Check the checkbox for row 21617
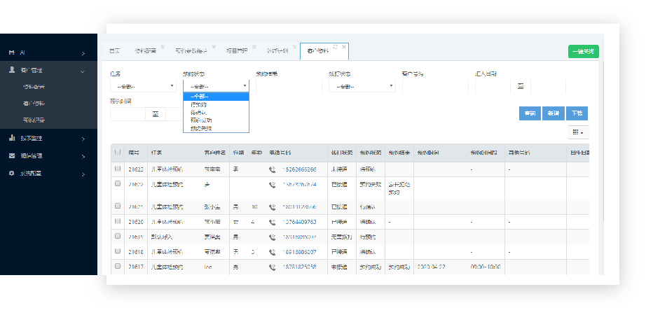The width and height of the screenshot is (646, 315). click(118, 267)
